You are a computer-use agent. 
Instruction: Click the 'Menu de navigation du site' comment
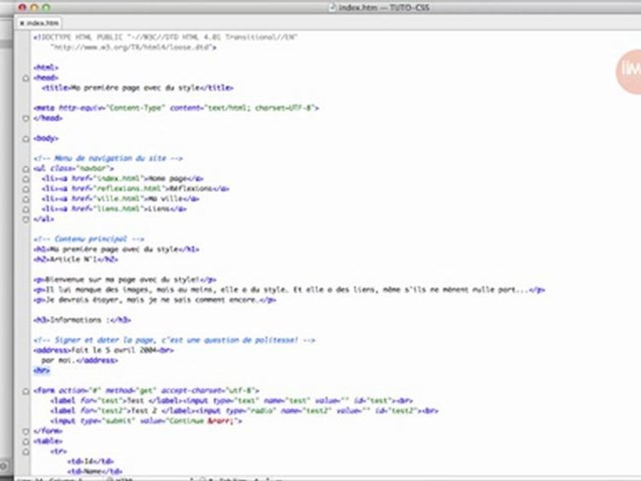[108, 158]
